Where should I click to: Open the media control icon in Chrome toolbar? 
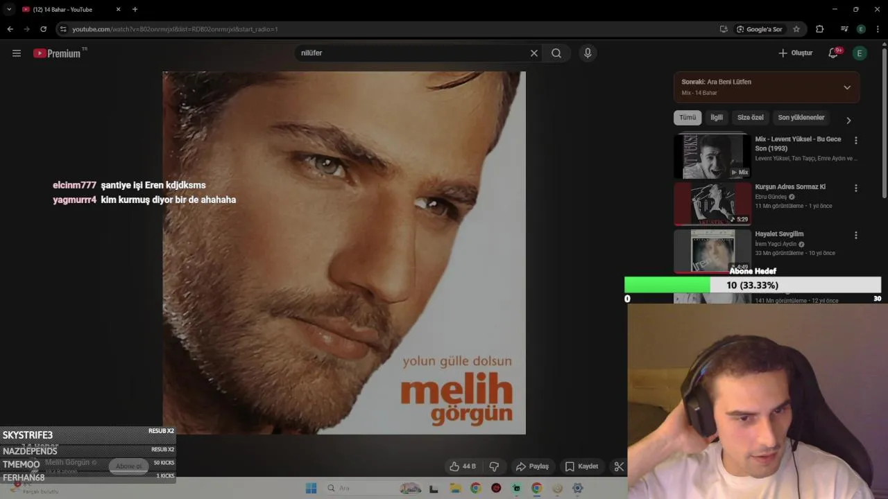pos(844,29)
